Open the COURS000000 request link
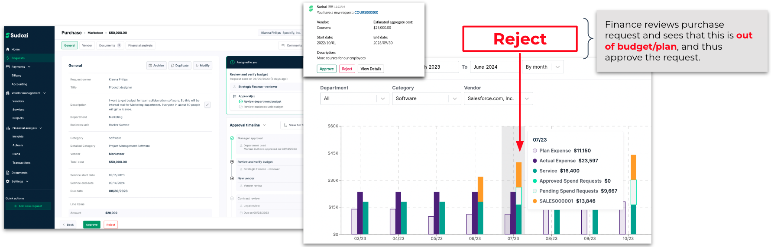The image size is (771, 247). (366, 13)
